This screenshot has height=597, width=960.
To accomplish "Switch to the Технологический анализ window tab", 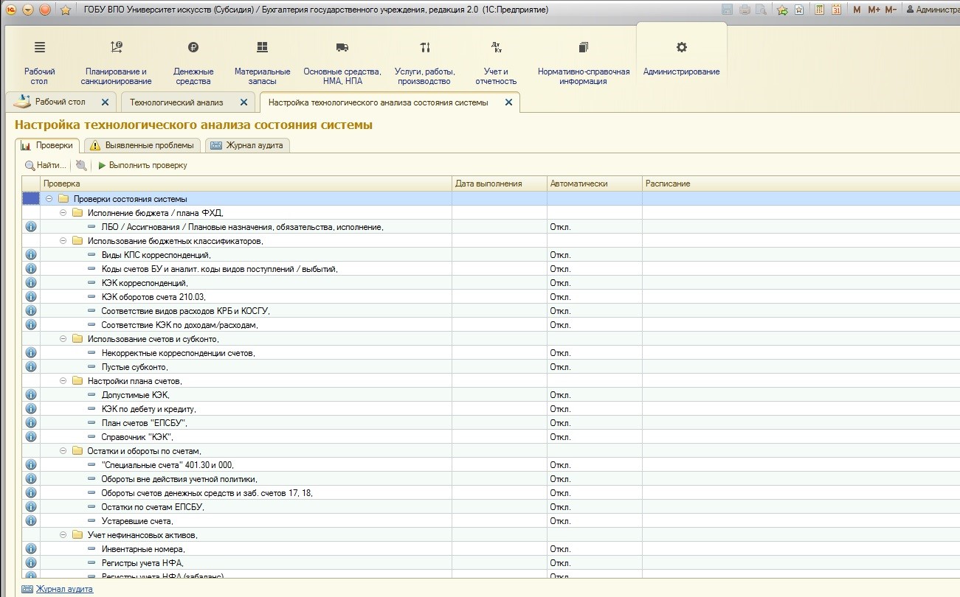I will [176, 102].
